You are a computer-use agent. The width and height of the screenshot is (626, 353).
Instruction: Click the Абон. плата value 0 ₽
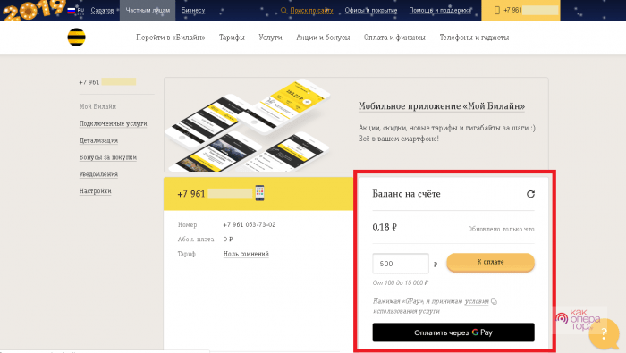click(228, 240)
